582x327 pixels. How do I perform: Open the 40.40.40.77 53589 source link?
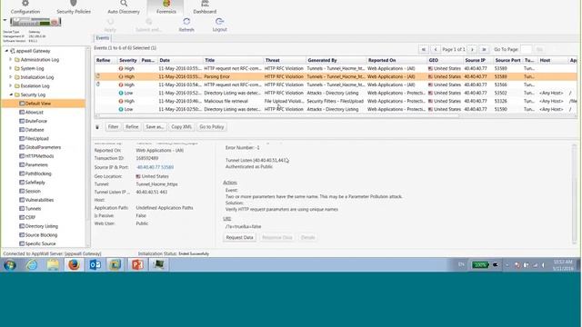point(156,167)
